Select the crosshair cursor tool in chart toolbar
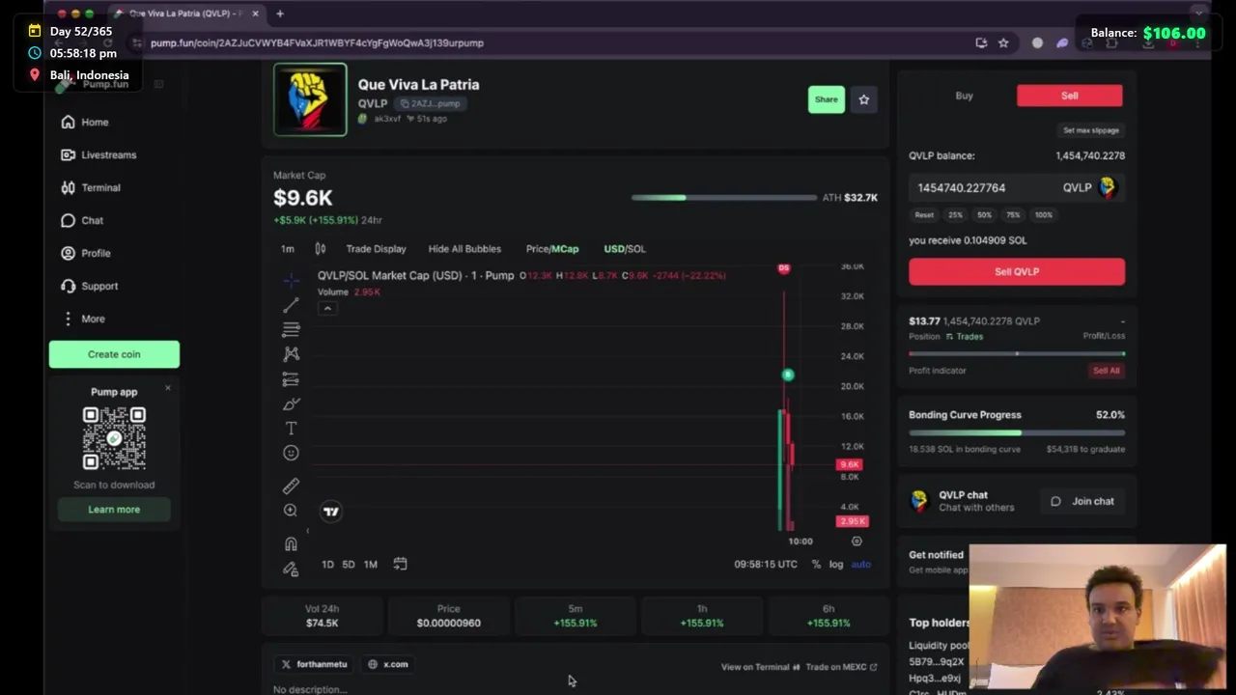 point(291,281)
